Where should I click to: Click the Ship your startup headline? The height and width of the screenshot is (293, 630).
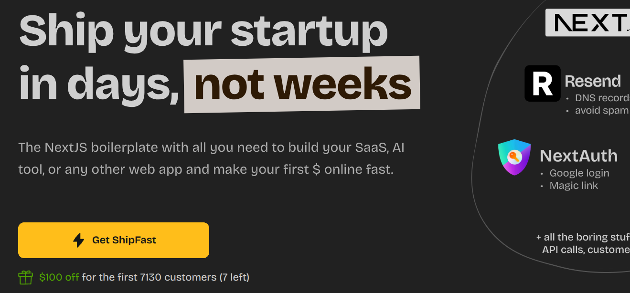(203, 31)
